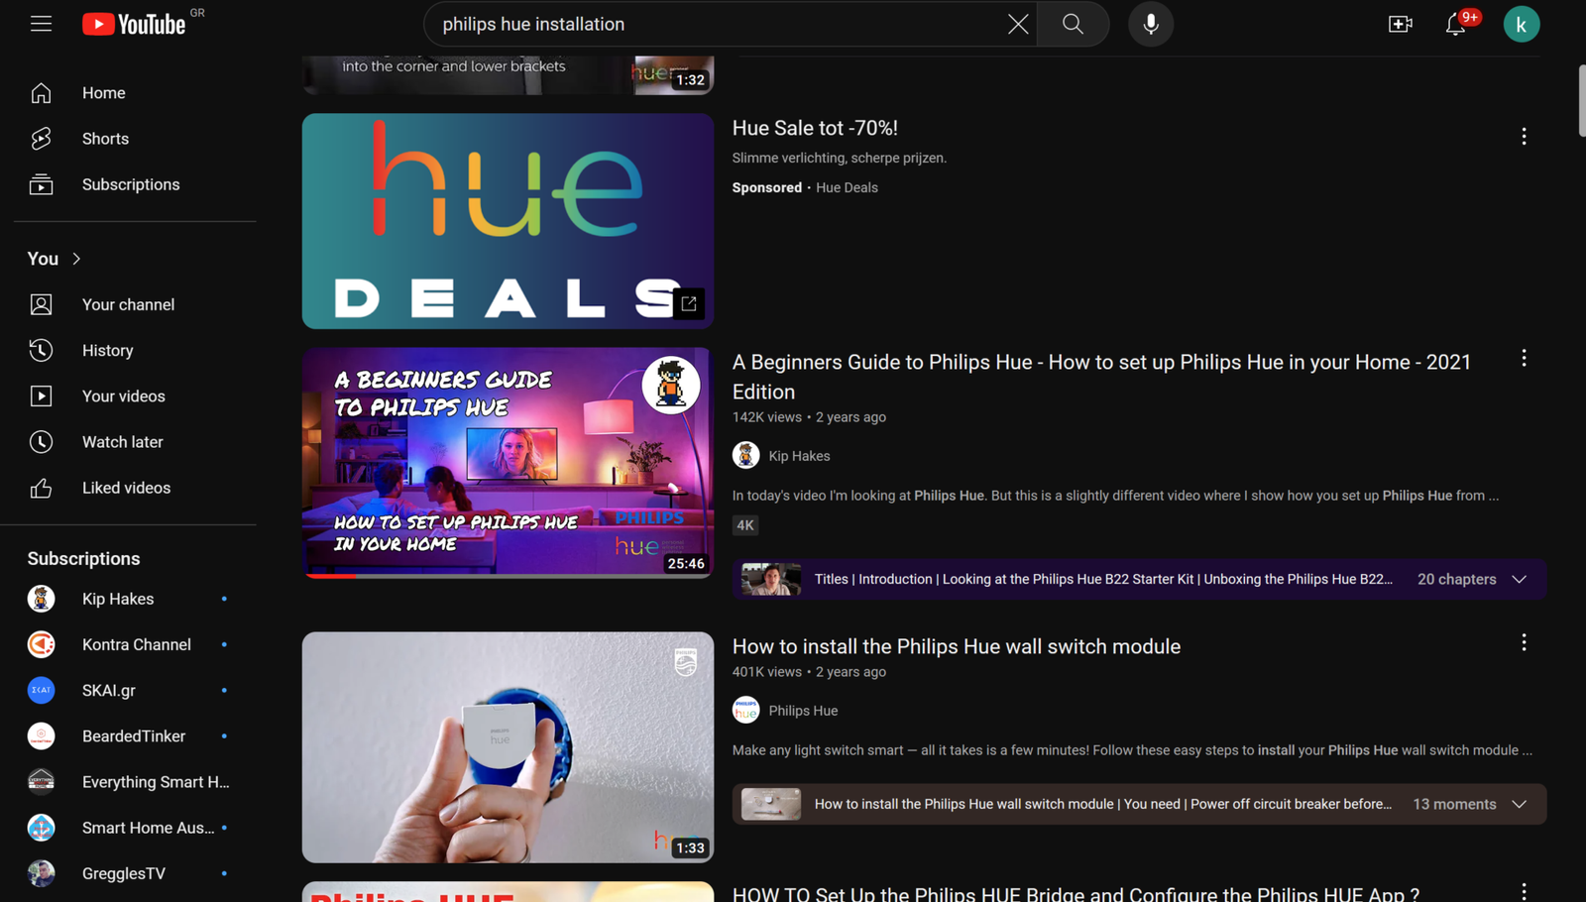This screenshot has width=1586, height=902.
Task: Click the page vertical scrollbar
Action: click(1581, 101)
